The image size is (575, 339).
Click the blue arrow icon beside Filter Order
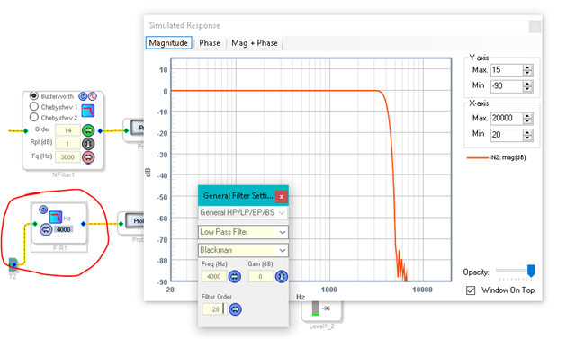click(x=235, y=309)
